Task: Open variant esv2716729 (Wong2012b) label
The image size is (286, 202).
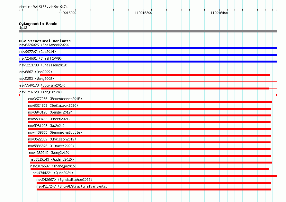Action: coord(40,92)
